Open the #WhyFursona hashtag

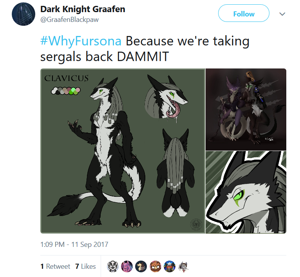point(81,41)
